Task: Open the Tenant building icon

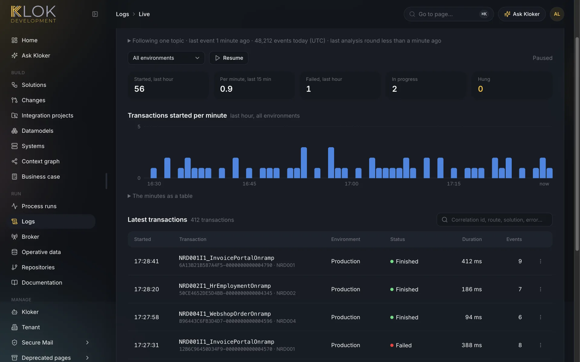Action: [x=14, y=327]
